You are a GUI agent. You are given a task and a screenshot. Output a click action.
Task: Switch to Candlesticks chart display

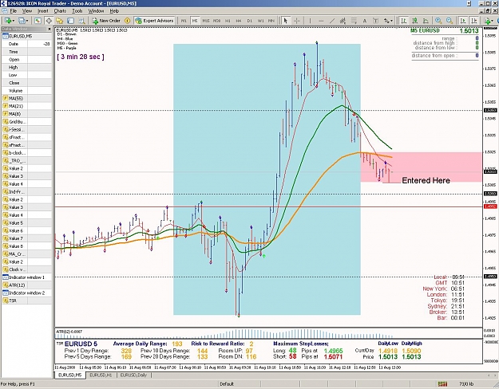[414, 21]
